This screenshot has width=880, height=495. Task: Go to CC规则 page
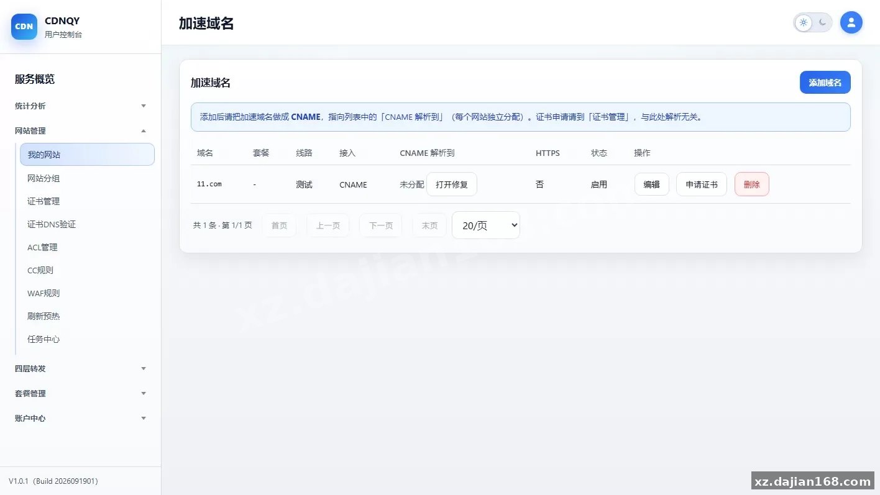(x=87, y=270)
